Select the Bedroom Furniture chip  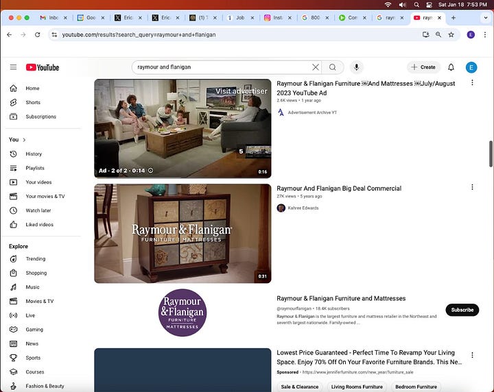[x=416, y=387]
